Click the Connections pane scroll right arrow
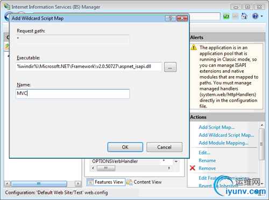Viewport: 269px width, 200px height. (x=78, y=183)
